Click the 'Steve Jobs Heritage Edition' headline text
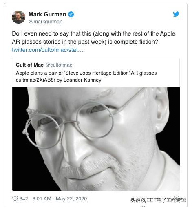190x207 pixels. coord(86,73)
